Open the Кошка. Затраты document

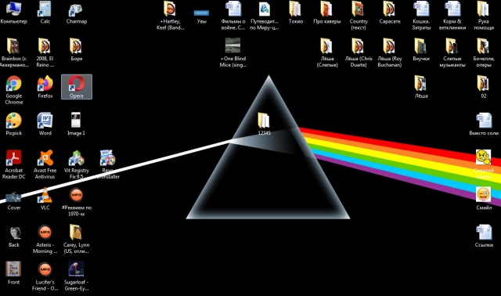(421, 16)
